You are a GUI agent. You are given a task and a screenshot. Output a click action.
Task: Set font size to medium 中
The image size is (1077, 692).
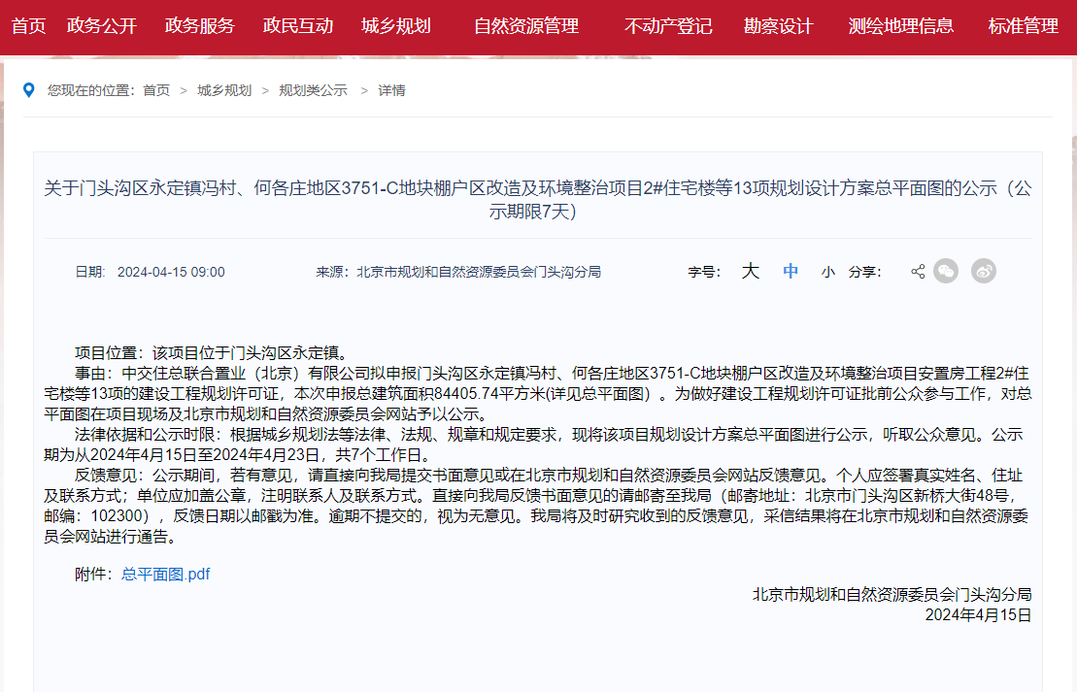click(x=791, y=271)
